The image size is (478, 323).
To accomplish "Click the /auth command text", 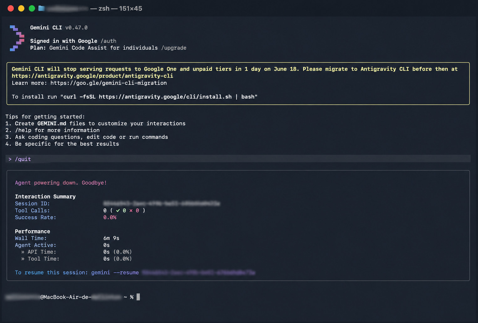I will [108, 41].
